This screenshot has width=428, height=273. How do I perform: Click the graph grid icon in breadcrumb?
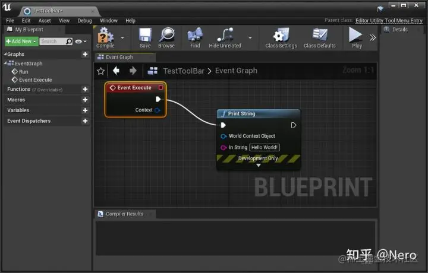pyautogui.click(x=152, y=71)
